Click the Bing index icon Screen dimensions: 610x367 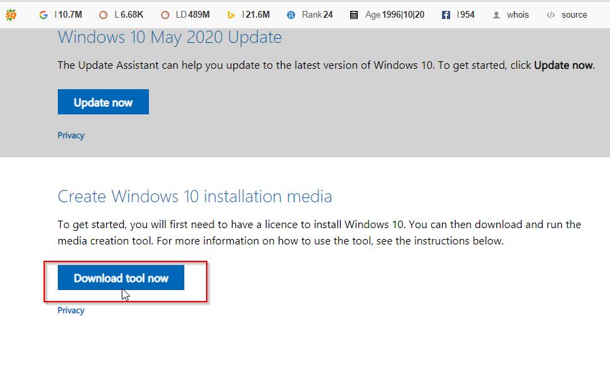(231, 15)
